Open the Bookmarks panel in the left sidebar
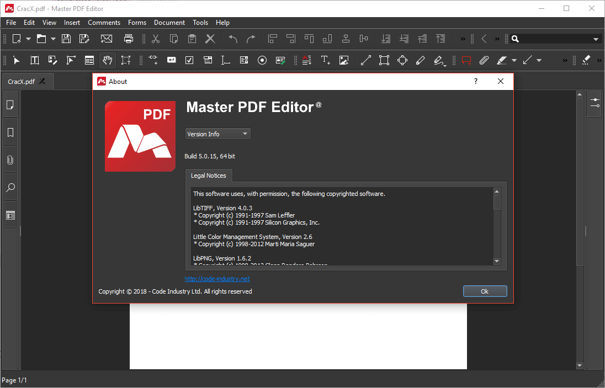This screenshot has height=388, width=605. [10, 132]
